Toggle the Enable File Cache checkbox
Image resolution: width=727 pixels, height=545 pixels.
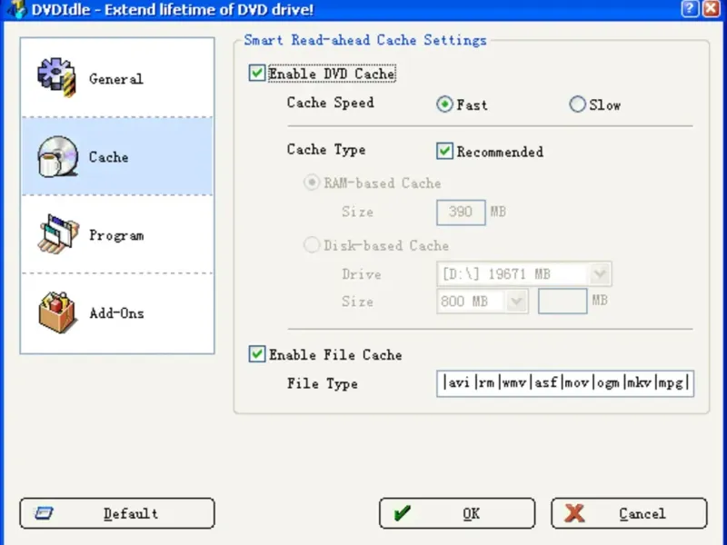(257, 354)
